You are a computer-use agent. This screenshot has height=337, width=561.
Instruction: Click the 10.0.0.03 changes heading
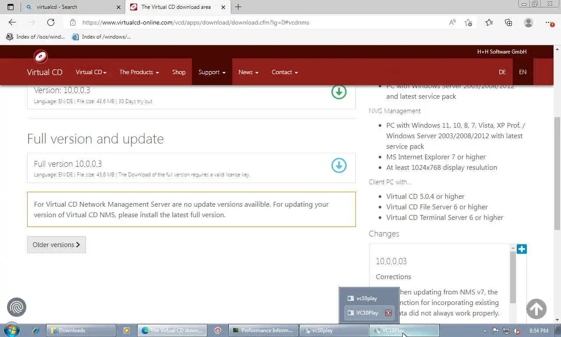click(x=391, y=261)
